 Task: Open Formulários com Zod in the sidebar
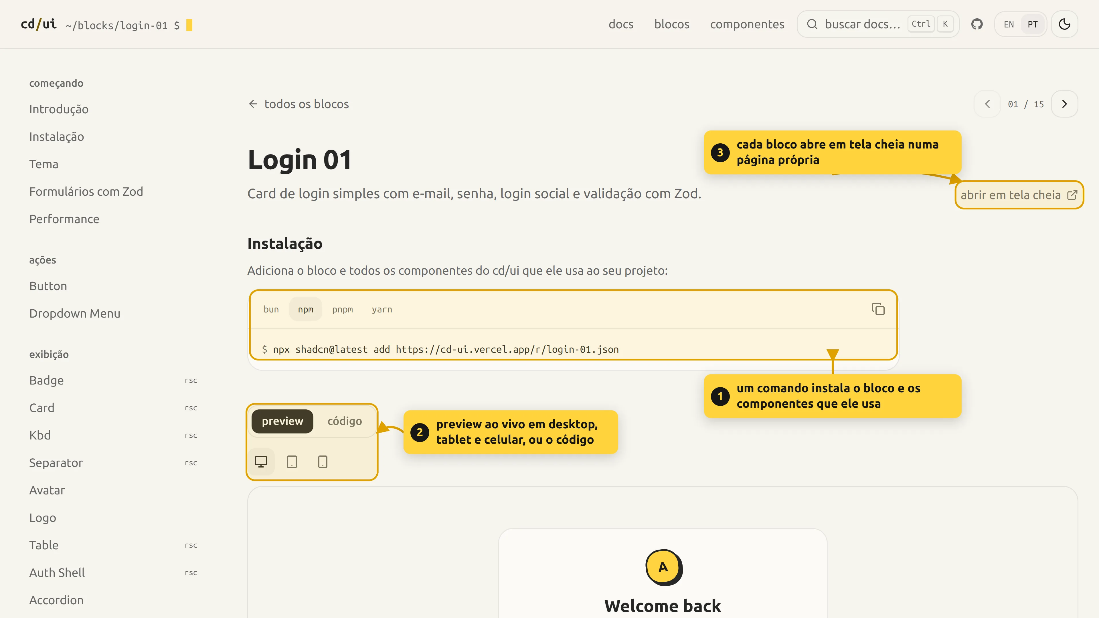point(86,191)
